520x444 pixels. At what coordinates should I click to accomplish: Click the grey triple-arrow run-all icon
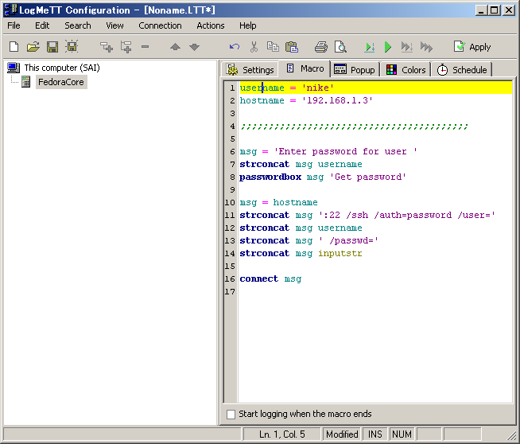click(x=426, y=47)
